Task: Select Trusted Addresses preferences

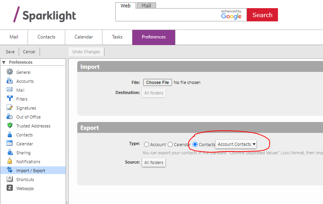Action: [33, 126]
